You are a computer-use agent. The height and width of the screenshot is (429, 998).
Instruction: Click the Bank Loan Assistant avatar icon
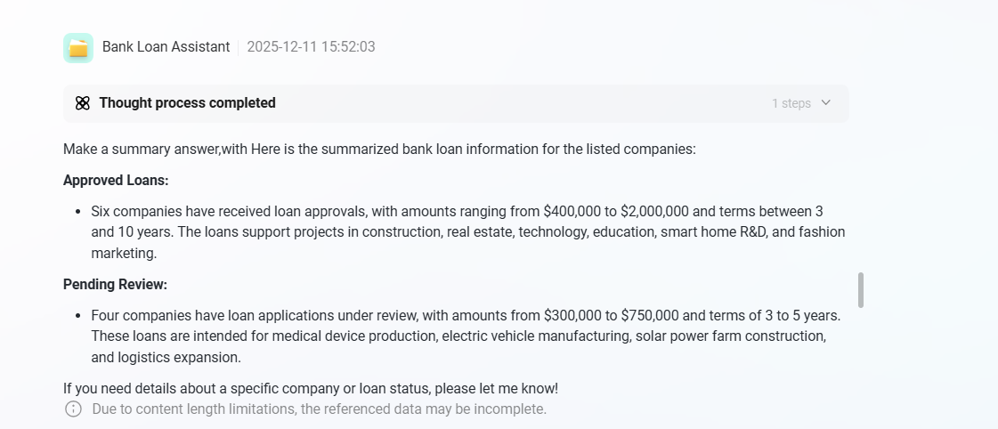78,47
